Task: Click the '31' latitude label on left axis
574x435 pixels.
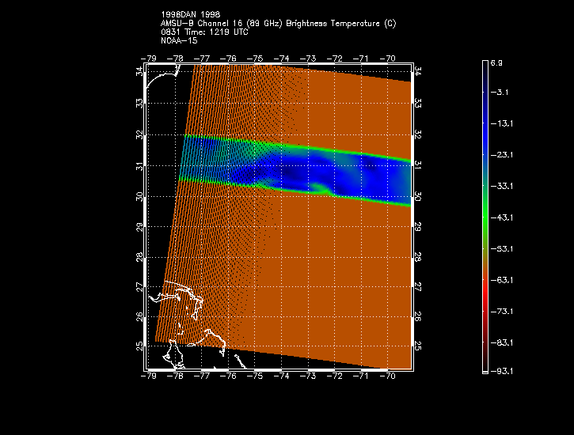Action: coord(139,166)
